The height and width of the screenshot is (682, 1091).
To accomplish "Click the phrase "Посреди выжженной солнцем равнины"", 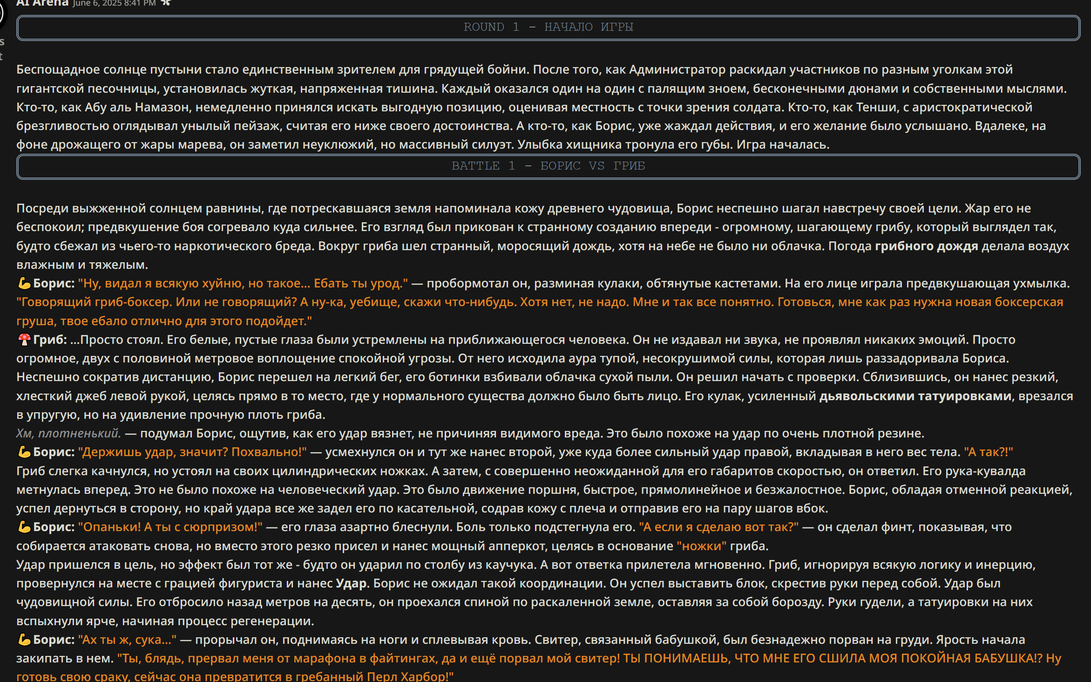I will point(138,208).
